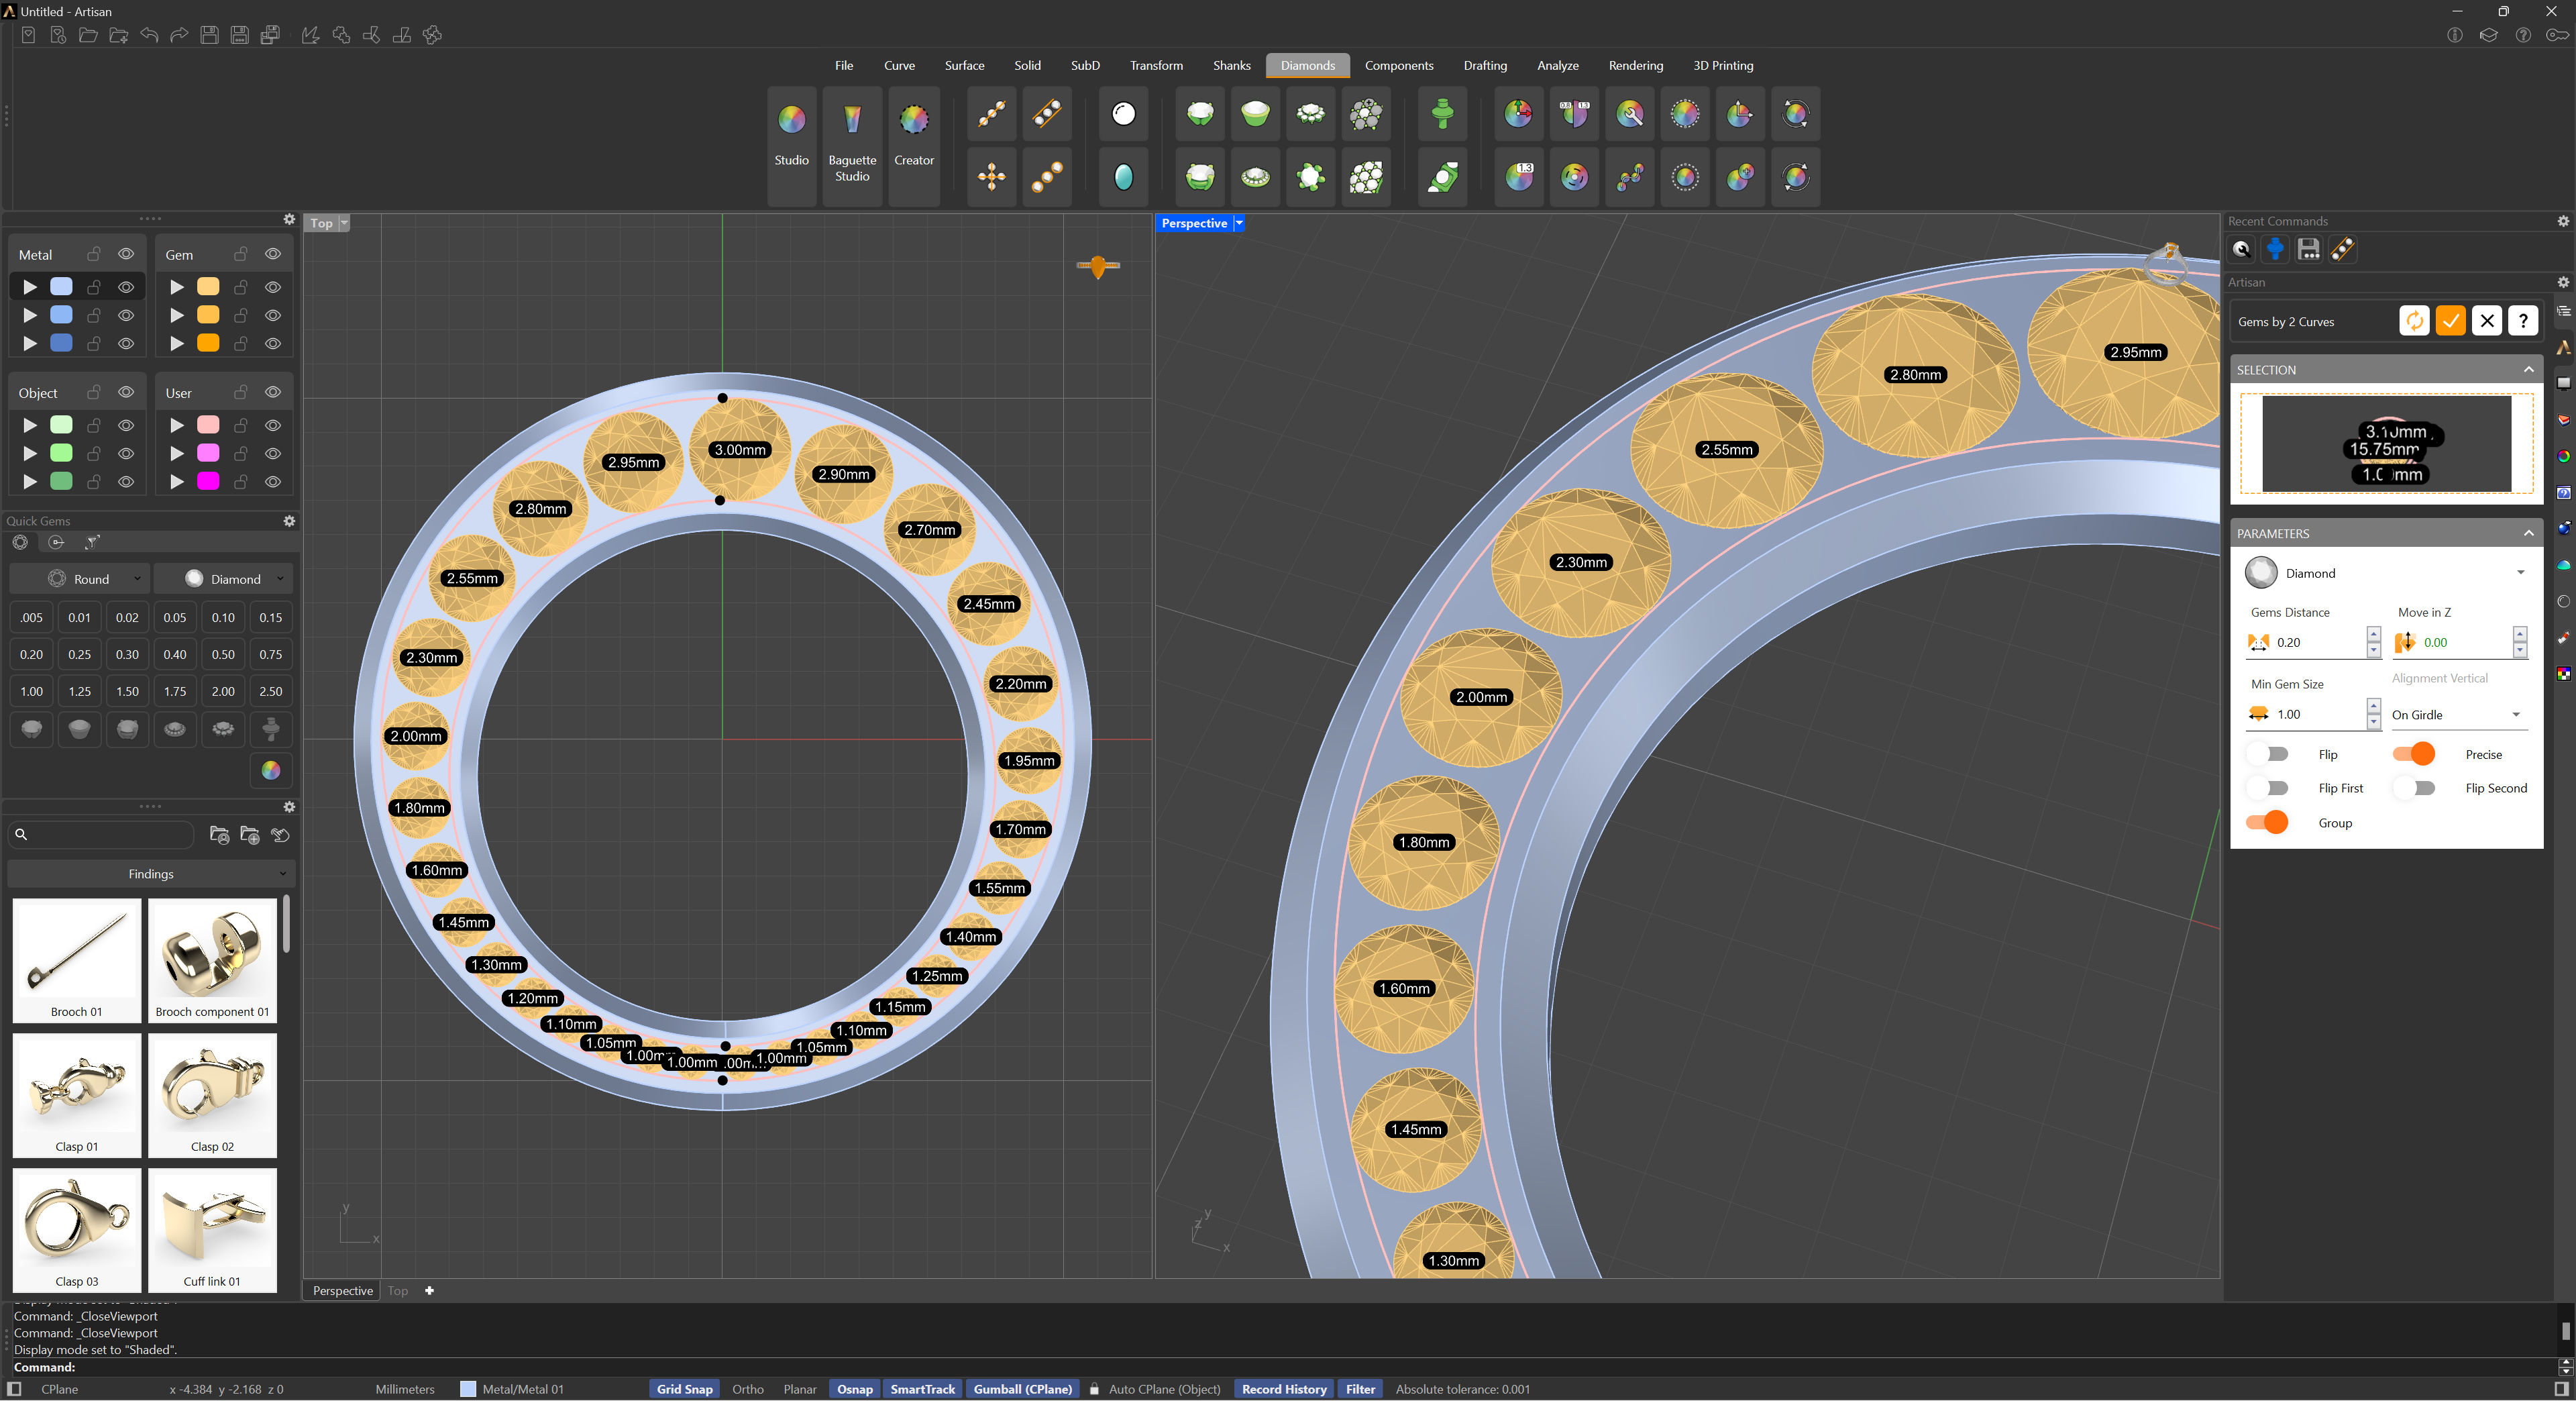Click the white round gem icon in ribbon
The width and height of the screenshot is (2576, 1401).
tap(1124, 114)
